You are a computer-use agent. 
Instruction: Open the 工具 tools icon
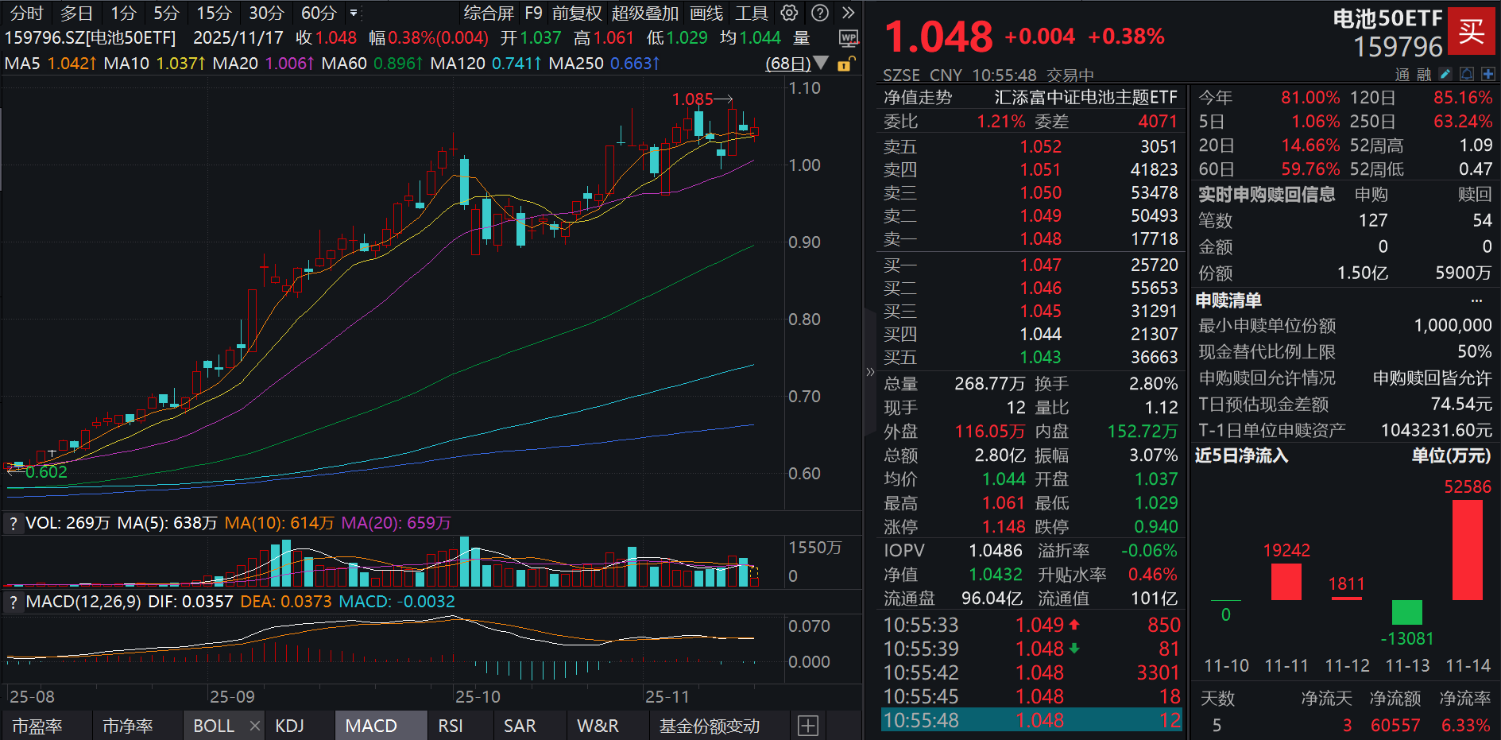[750, 13]
